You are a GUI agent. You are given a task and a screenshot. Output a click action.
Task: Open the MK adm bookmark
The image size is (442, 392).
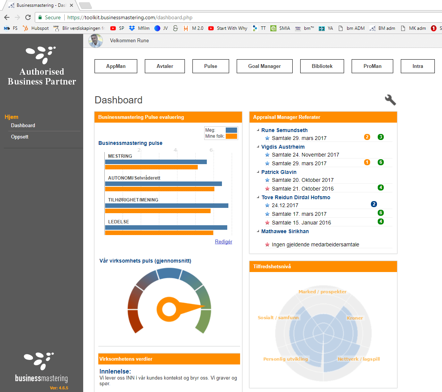click(413, 28)
